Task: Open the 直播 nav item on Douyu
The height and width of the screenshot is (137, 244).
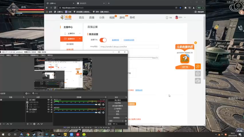Action: (92, 18)
